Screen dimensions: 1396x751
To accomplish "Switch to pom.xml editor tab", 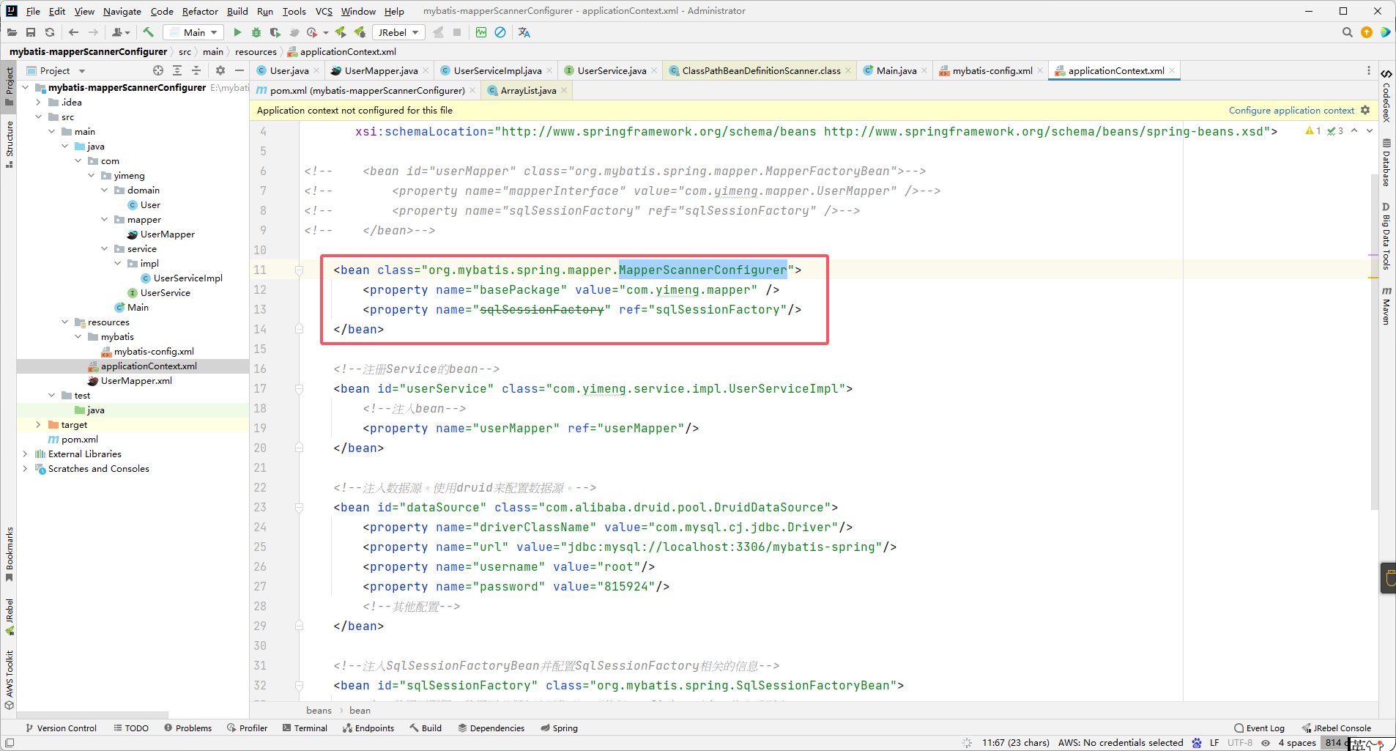I will click(x=367, y=90).
